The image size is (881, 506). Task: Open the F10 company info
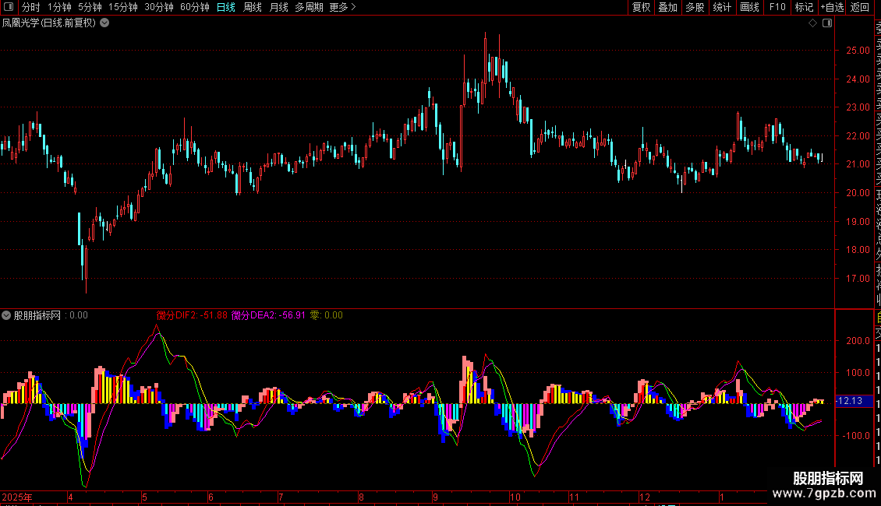coord(777,8)
